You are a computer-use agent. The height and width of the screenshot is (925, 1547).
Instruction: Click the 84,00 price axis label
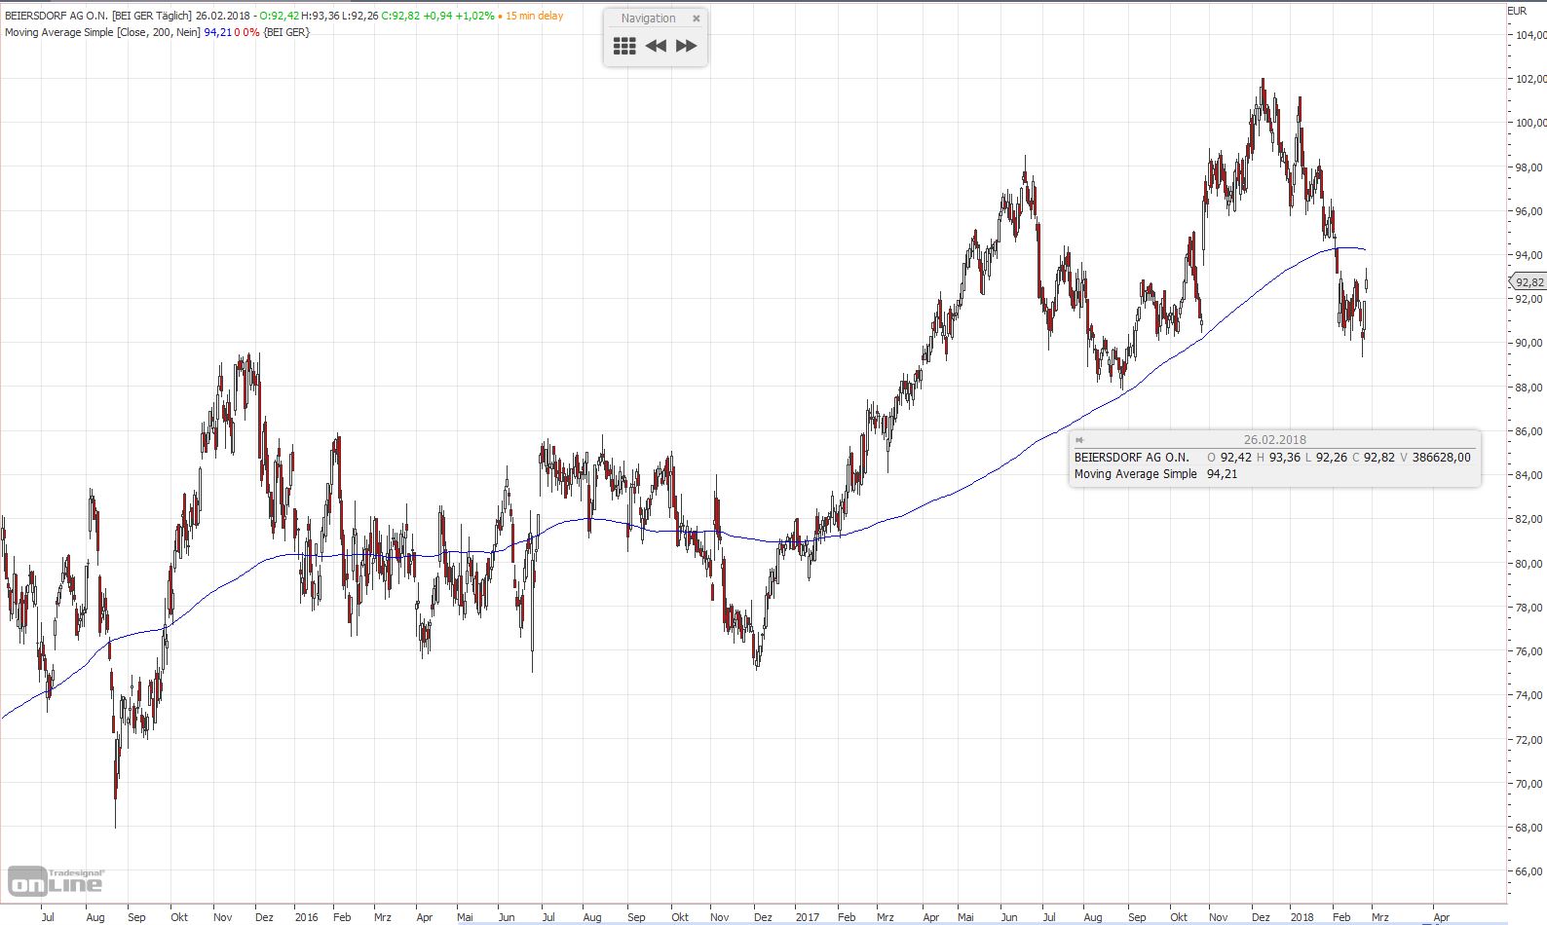(1528, 475)
